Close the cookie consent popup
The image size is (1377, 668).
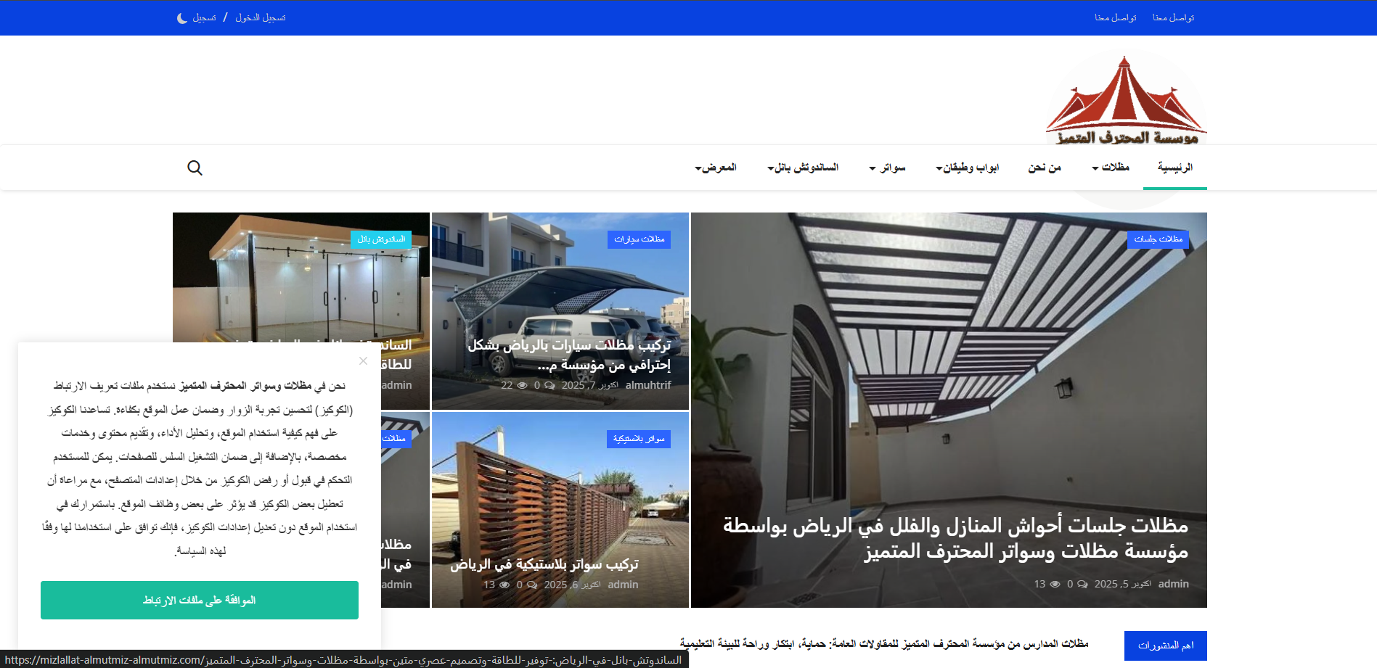[x=363, y=360]
